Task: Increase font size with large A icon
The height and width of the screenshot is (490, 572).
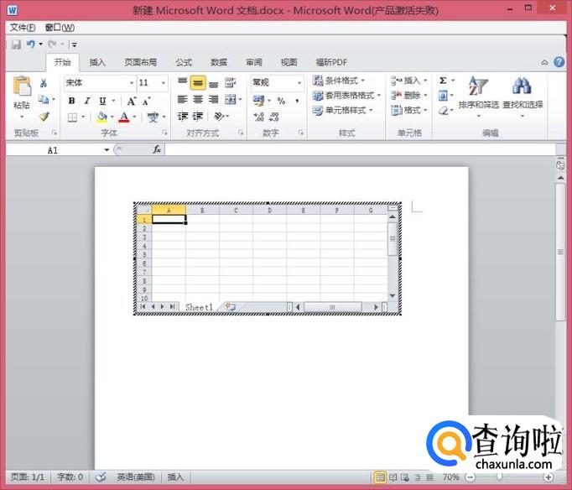Action: pyautogui.click(x=132, y=101)
